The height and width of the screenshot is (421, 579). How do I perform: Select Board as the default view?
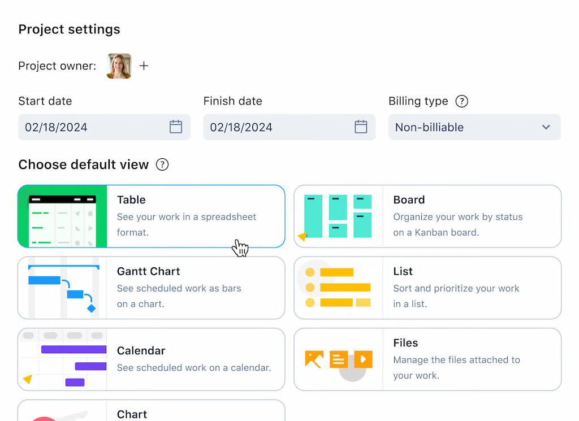[x=427, y=216]
